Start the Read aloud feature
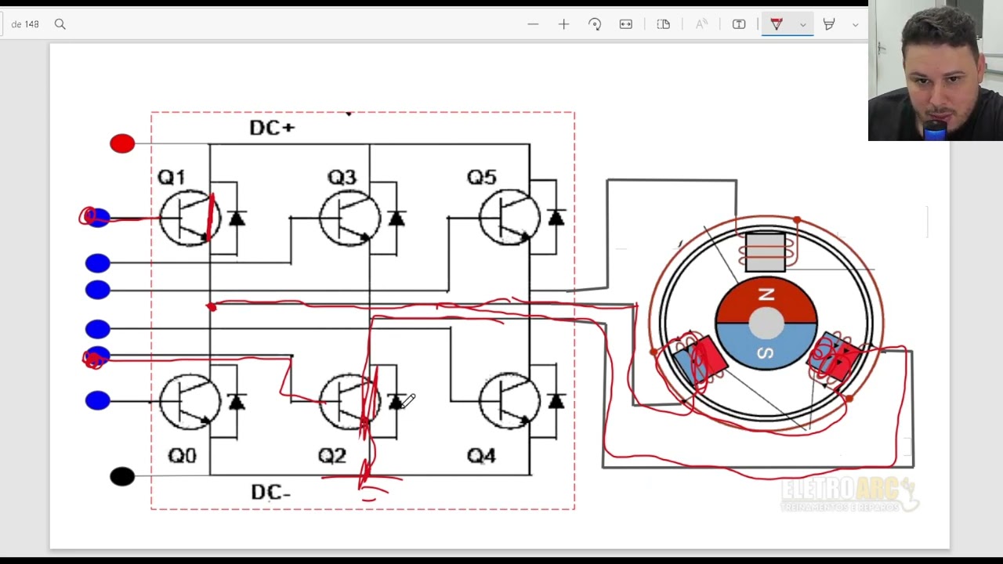This screenshot has height=564, width=1003. tap(701, 24)
